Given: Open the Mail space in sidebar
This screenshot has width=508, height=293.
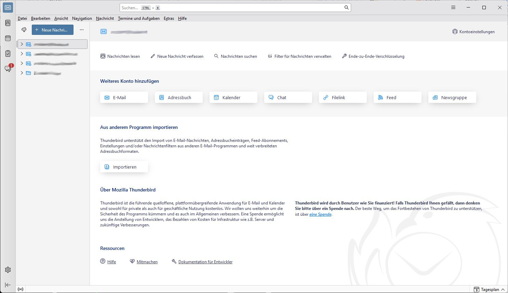Looking at the screenshot, I should coord(8,8).
